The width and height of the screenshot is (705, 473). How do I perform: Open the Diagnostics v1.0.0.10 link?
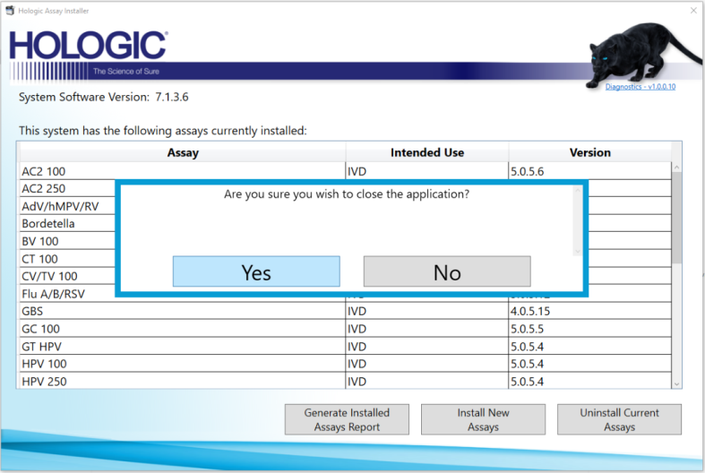pyautogui.click(x=641, y=87)
